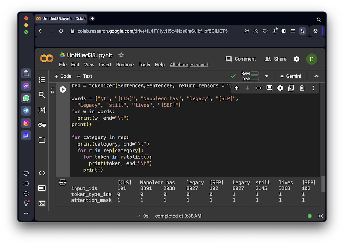The width and height of the screenshot is (344, 245).
Task: Move cell up with the up arrow
Action: [x=236, y=88]
